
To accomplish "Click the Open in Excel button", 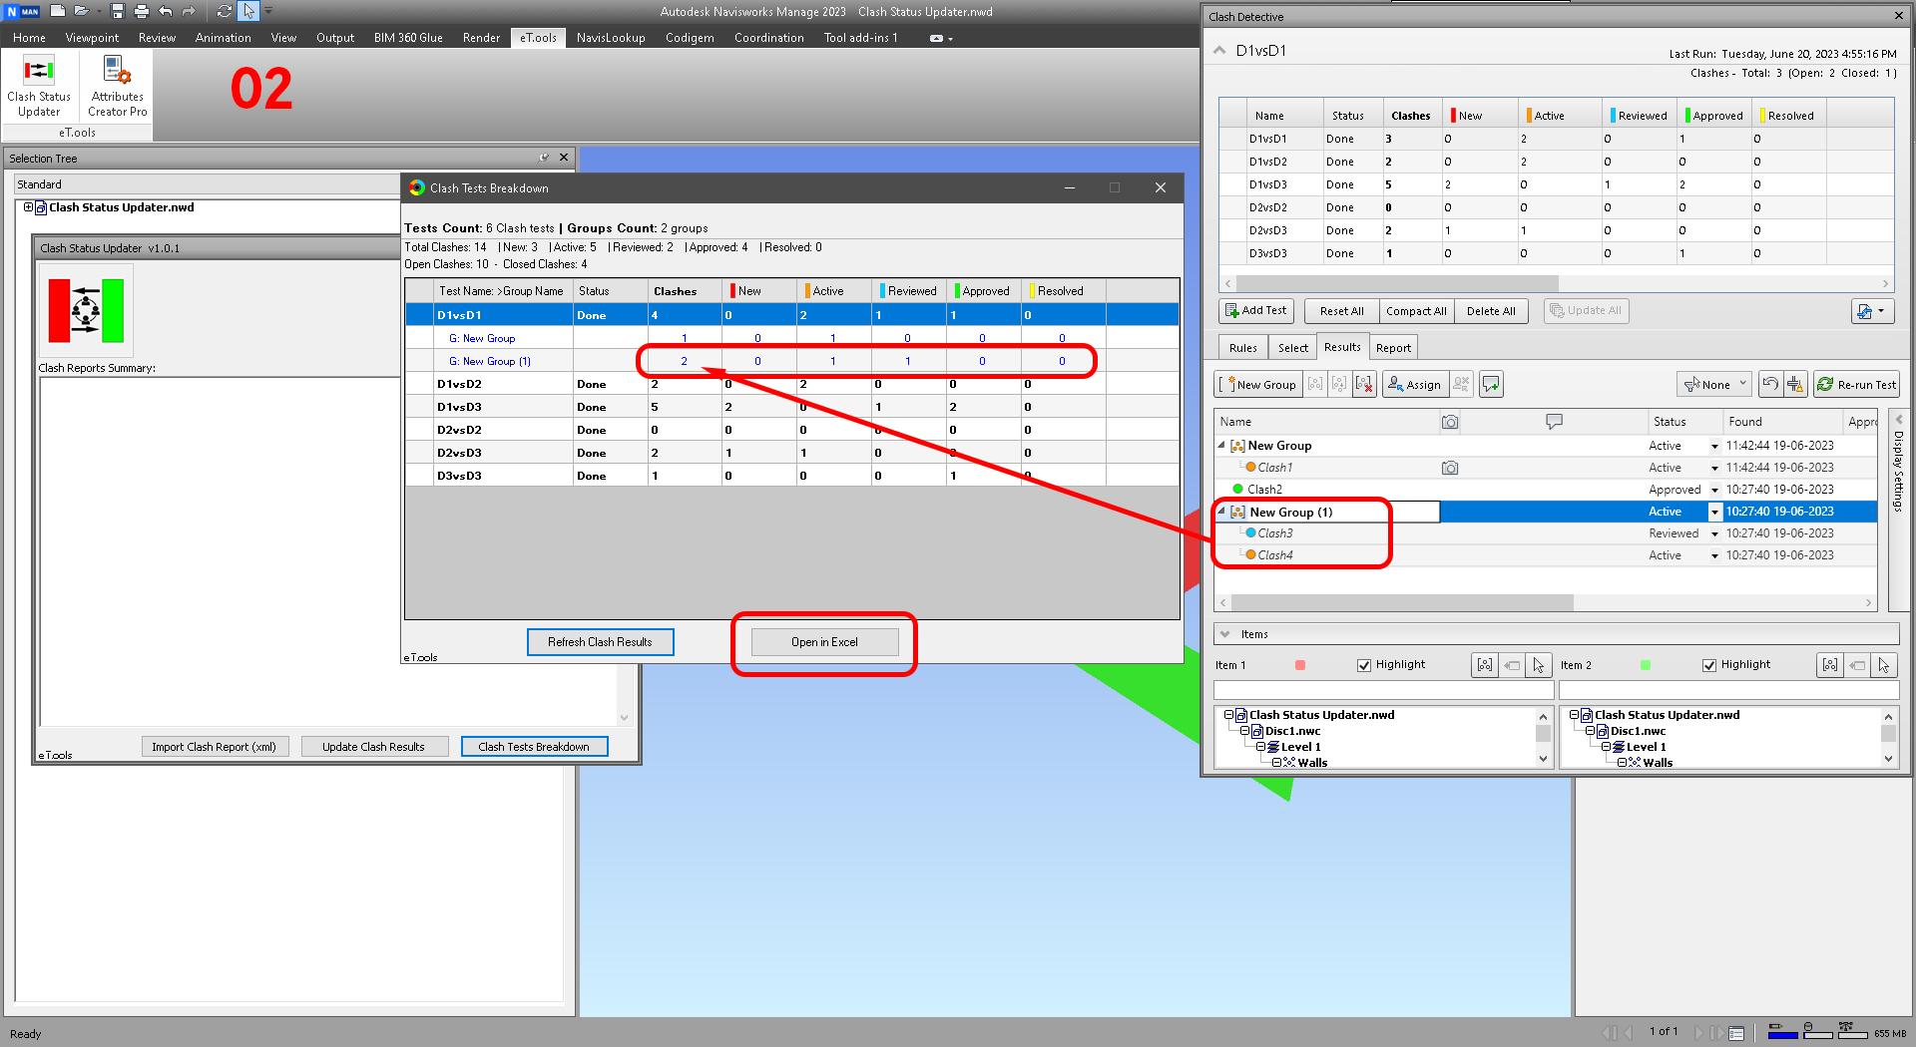I will tap(824, 642).
